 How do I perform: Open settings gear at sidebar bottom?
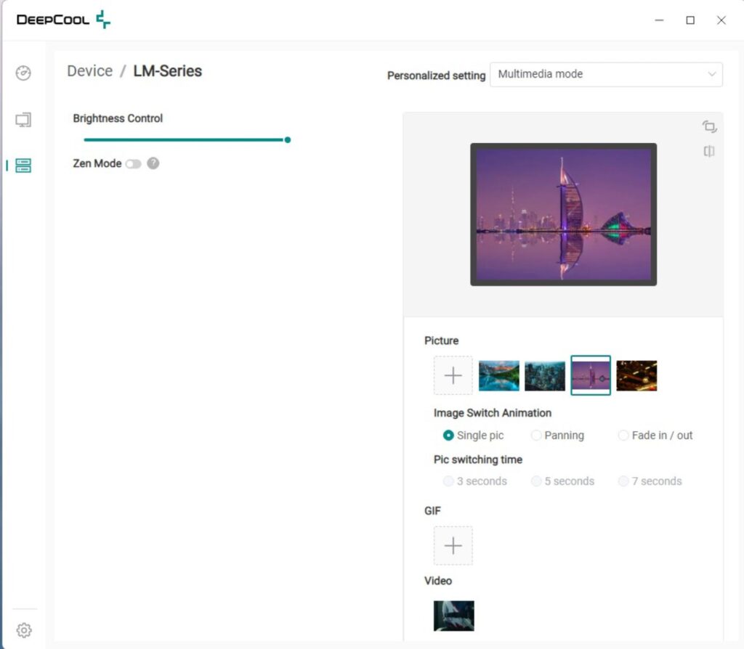24,630
